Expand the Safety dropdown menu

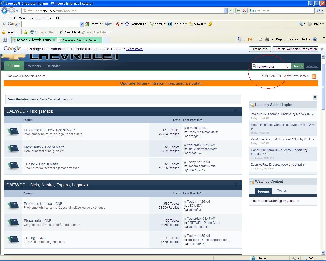click(x=293, y=39)
